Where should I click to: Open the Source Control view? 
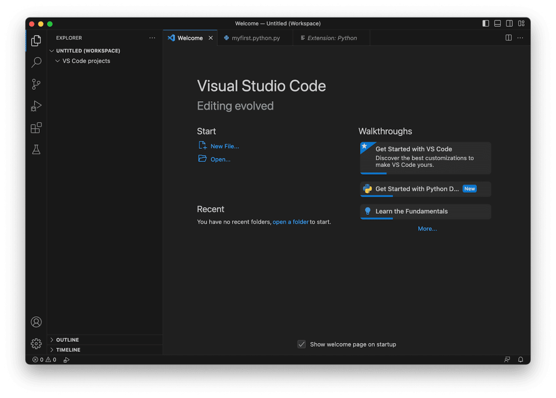36,85
